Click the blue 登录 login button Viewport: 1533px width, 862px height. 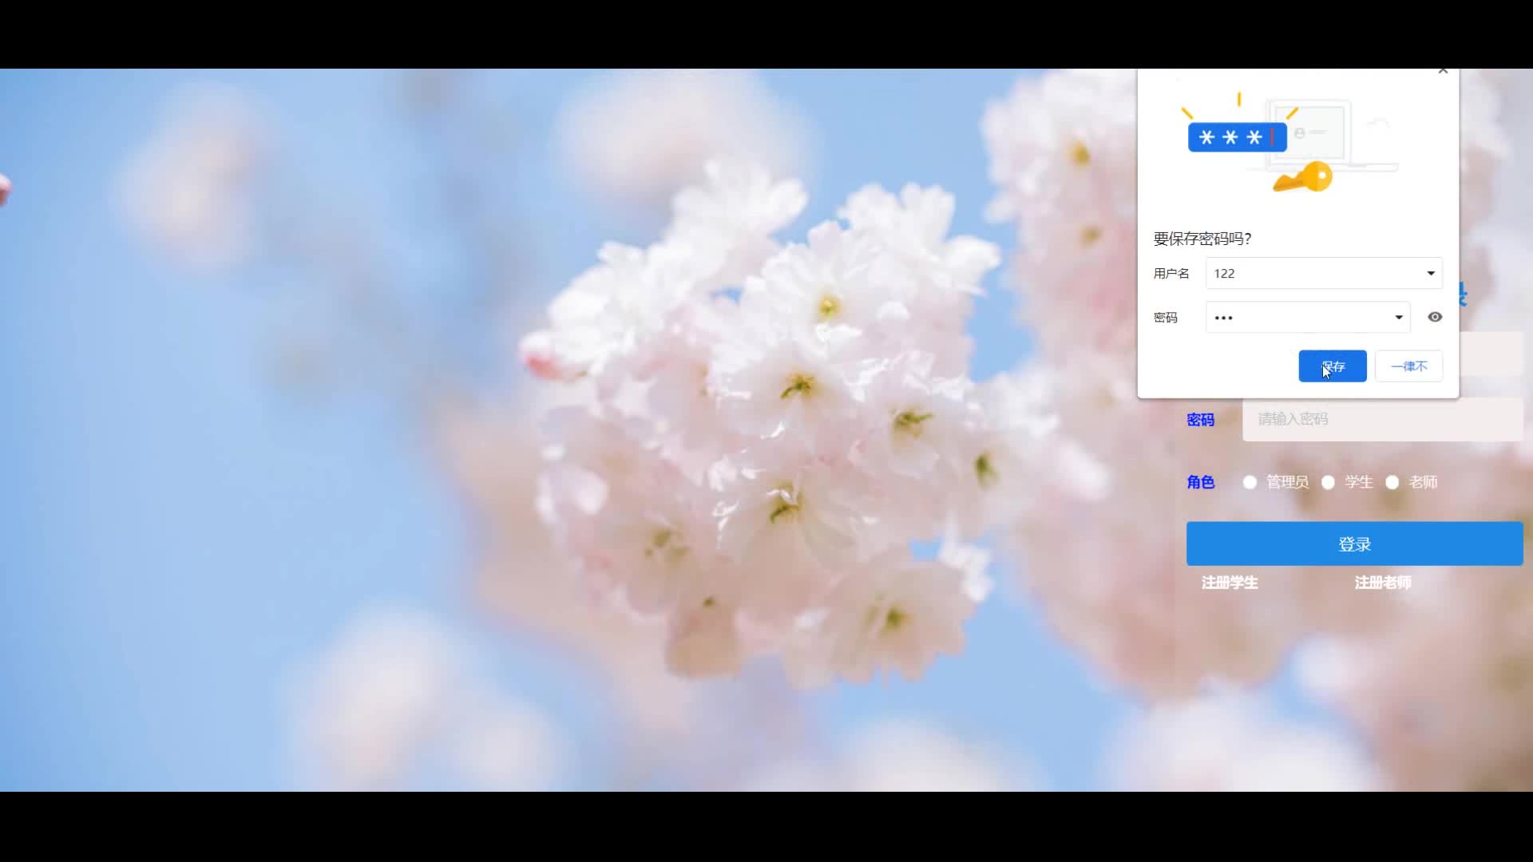click(x=1354, y=544)
